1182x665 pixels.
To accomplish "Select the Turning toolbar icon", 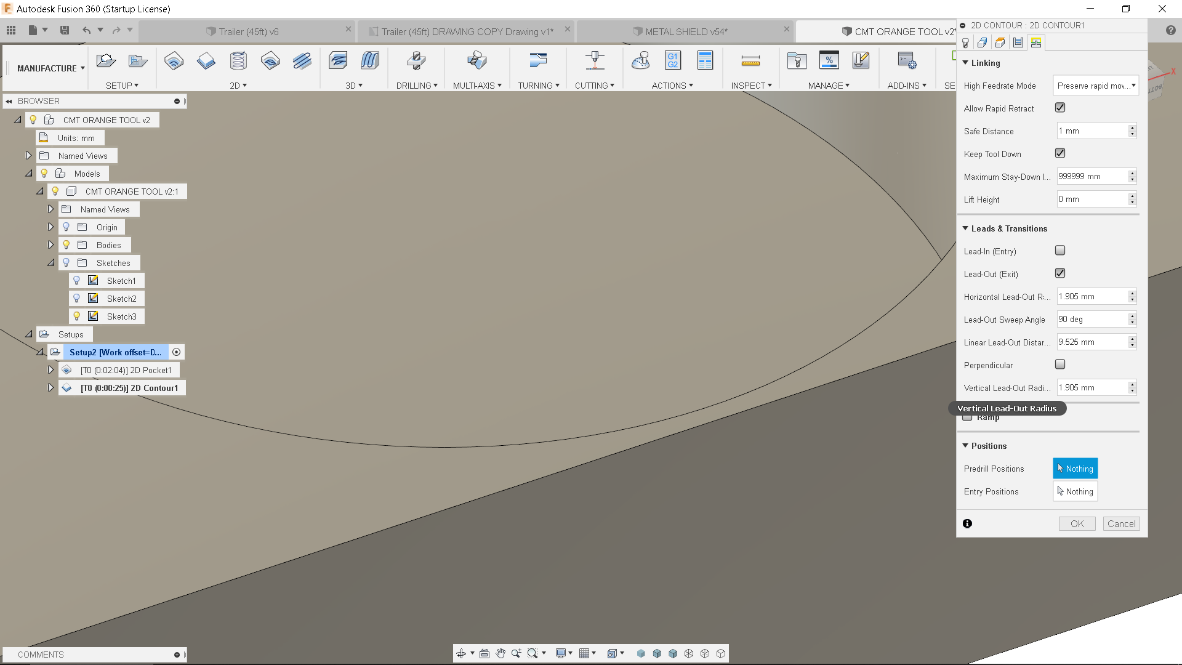I will click(x=538, y=60).
